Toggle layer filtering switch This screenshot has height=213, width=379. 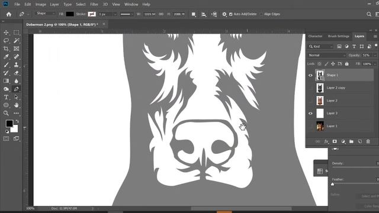tap(376, 46)
